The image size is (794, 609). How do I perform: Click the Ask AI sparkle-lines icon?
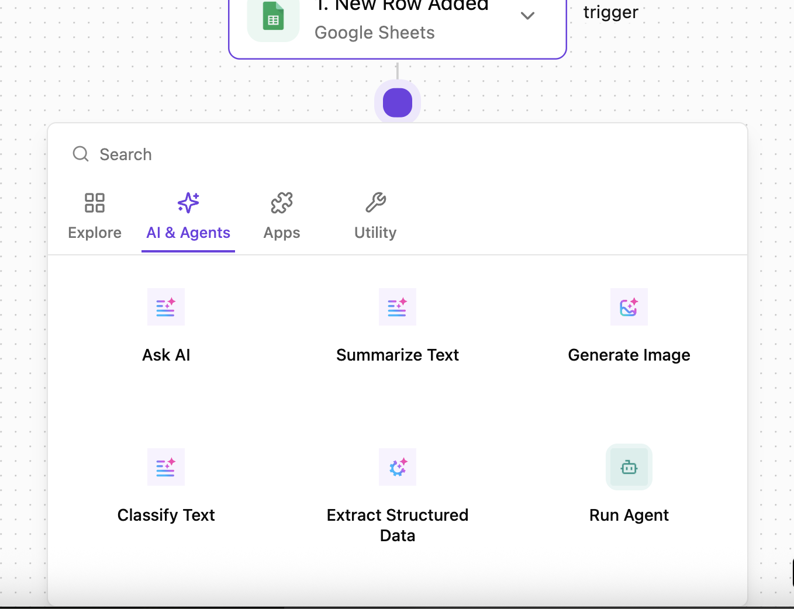tap(166, 307)
